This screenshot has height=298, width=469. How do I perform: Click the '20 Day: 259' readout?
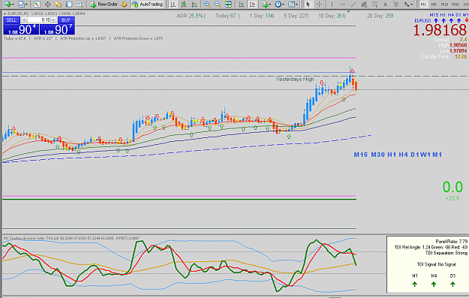pos(380,16)
